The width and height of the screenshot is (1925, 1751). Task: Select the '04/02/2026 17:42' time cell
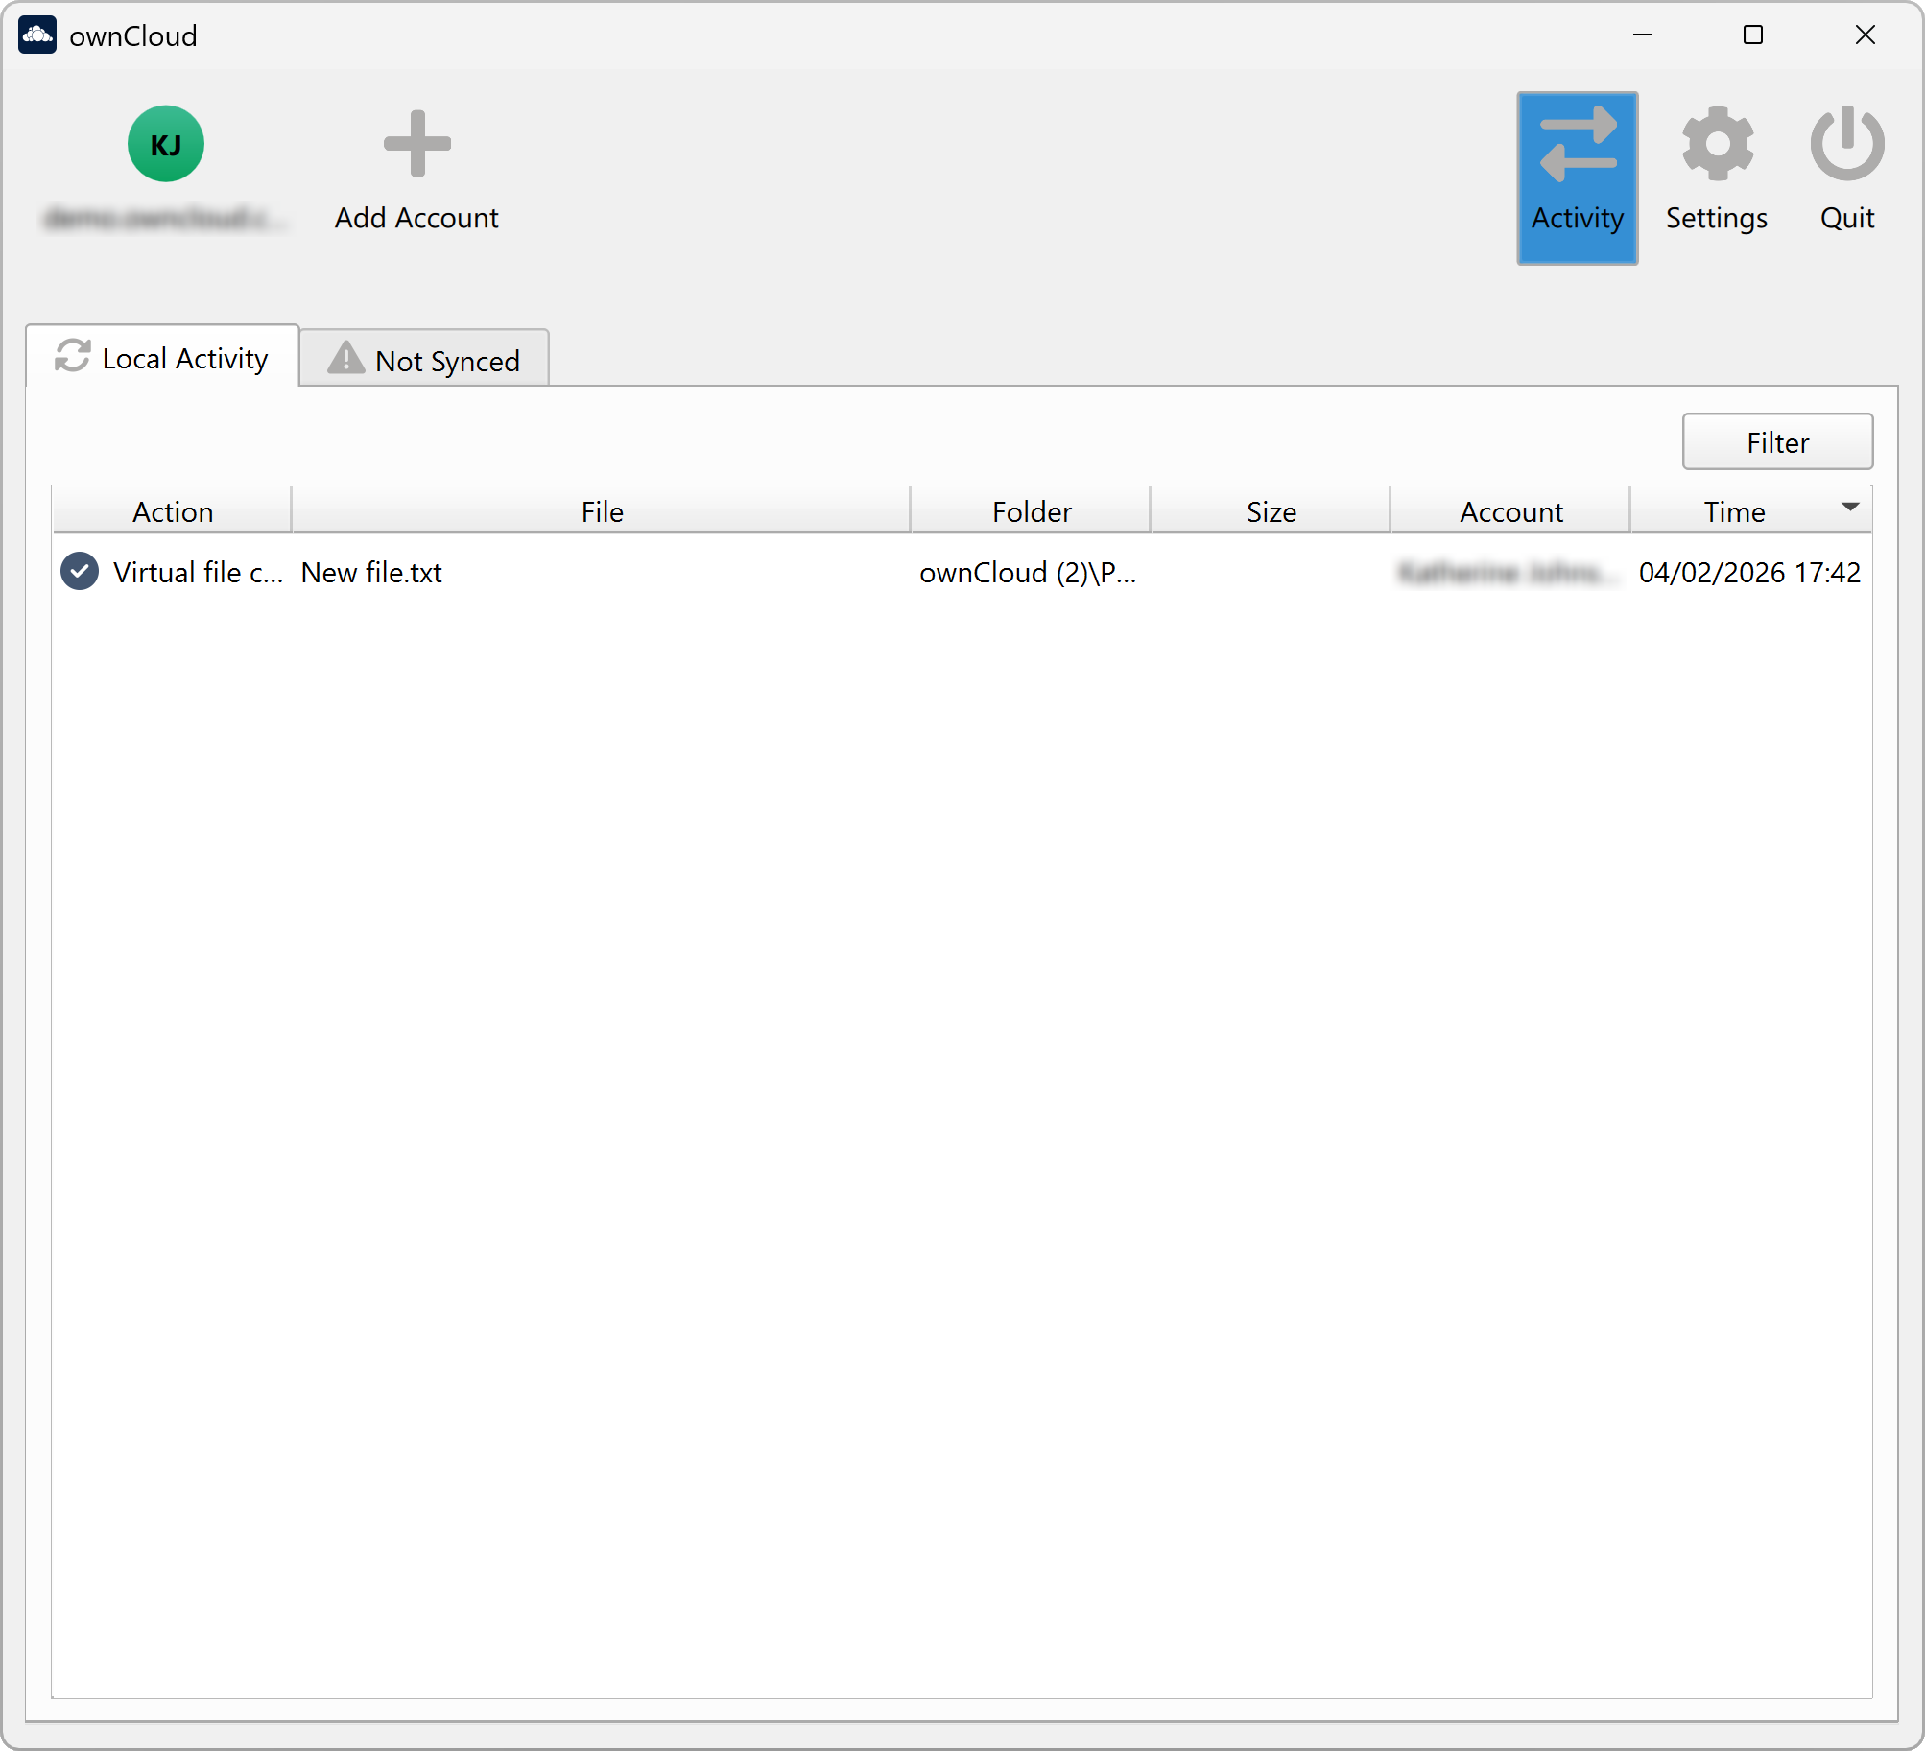pos(1749,572)
